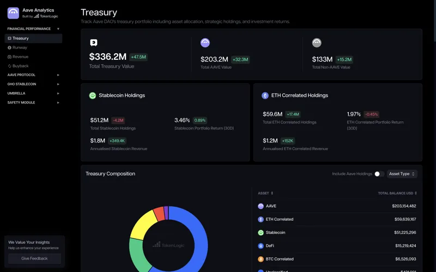
Task: Click the purple segment of the donut chart
Action: tap(166, 213)
